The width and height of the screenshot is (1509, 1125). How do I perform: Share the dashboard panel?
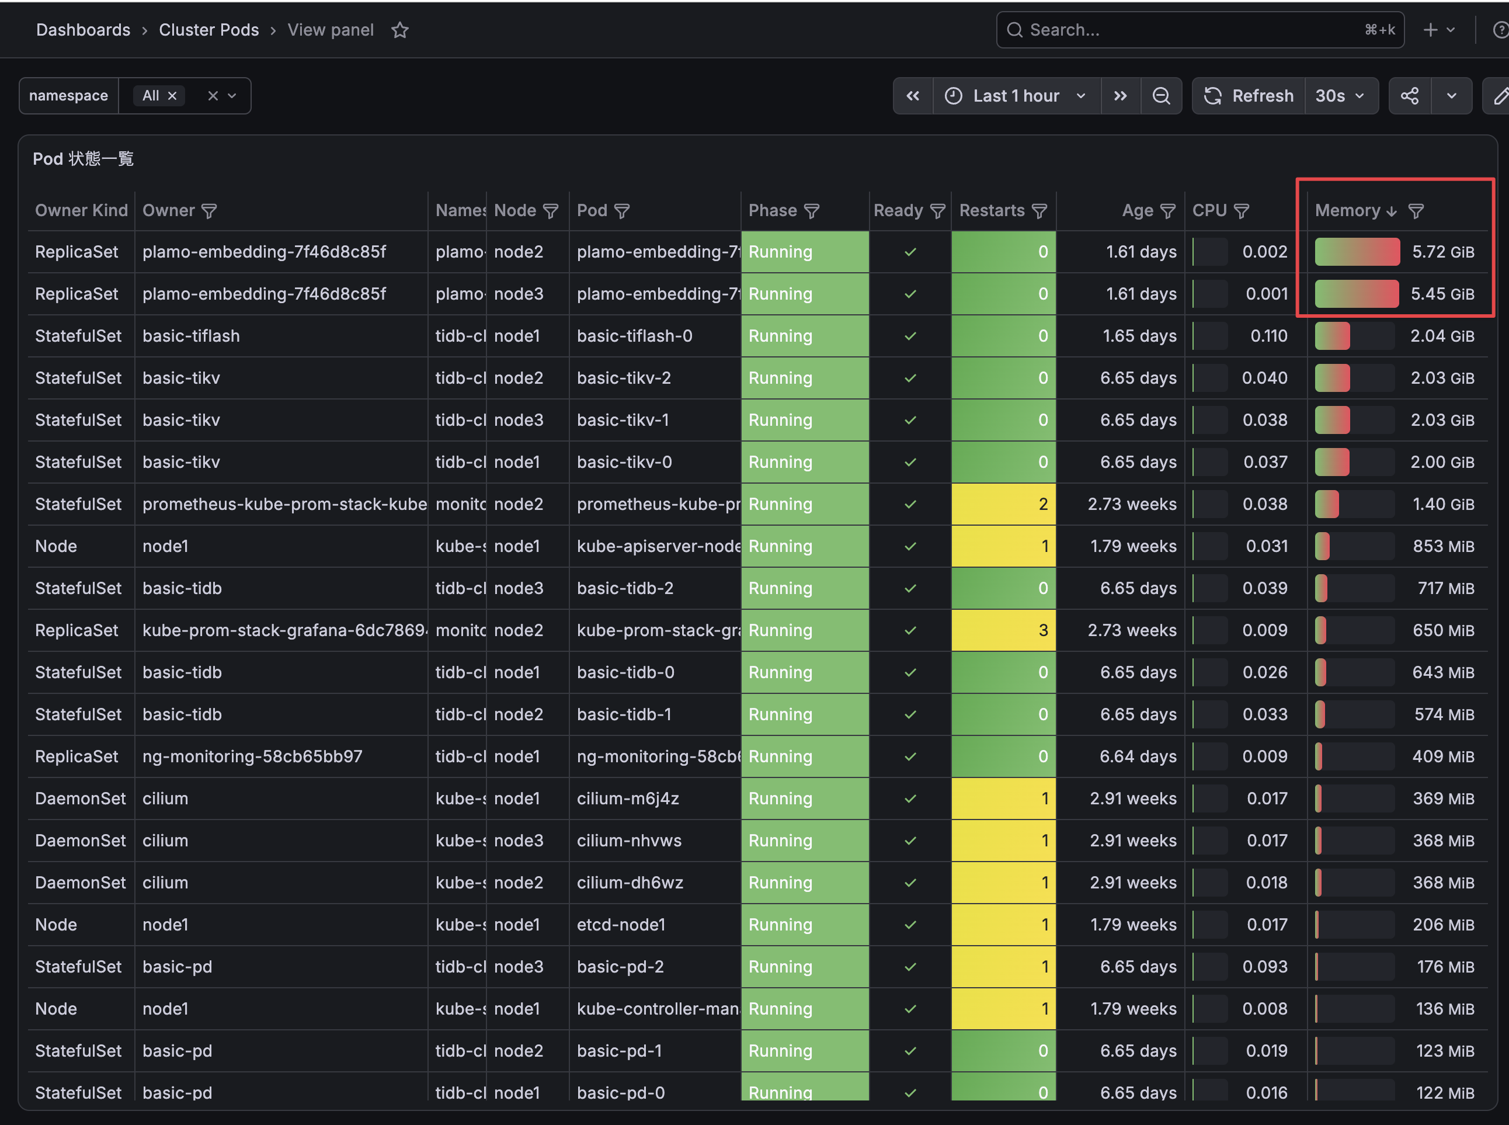click(1410, 96)
